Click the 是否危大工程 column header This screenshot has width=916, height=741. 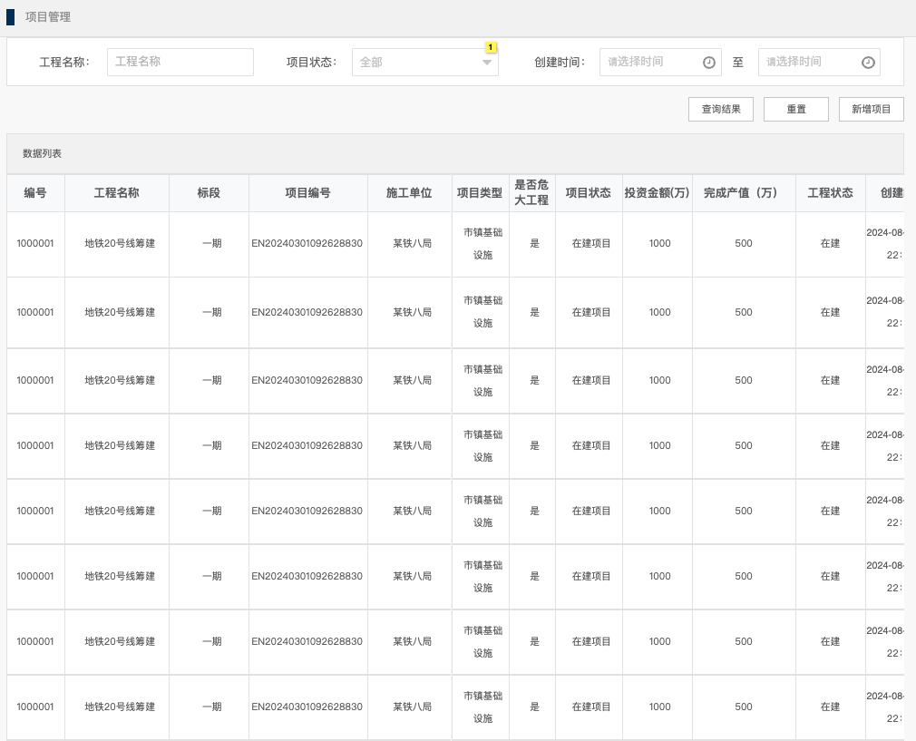click(531, 192)
